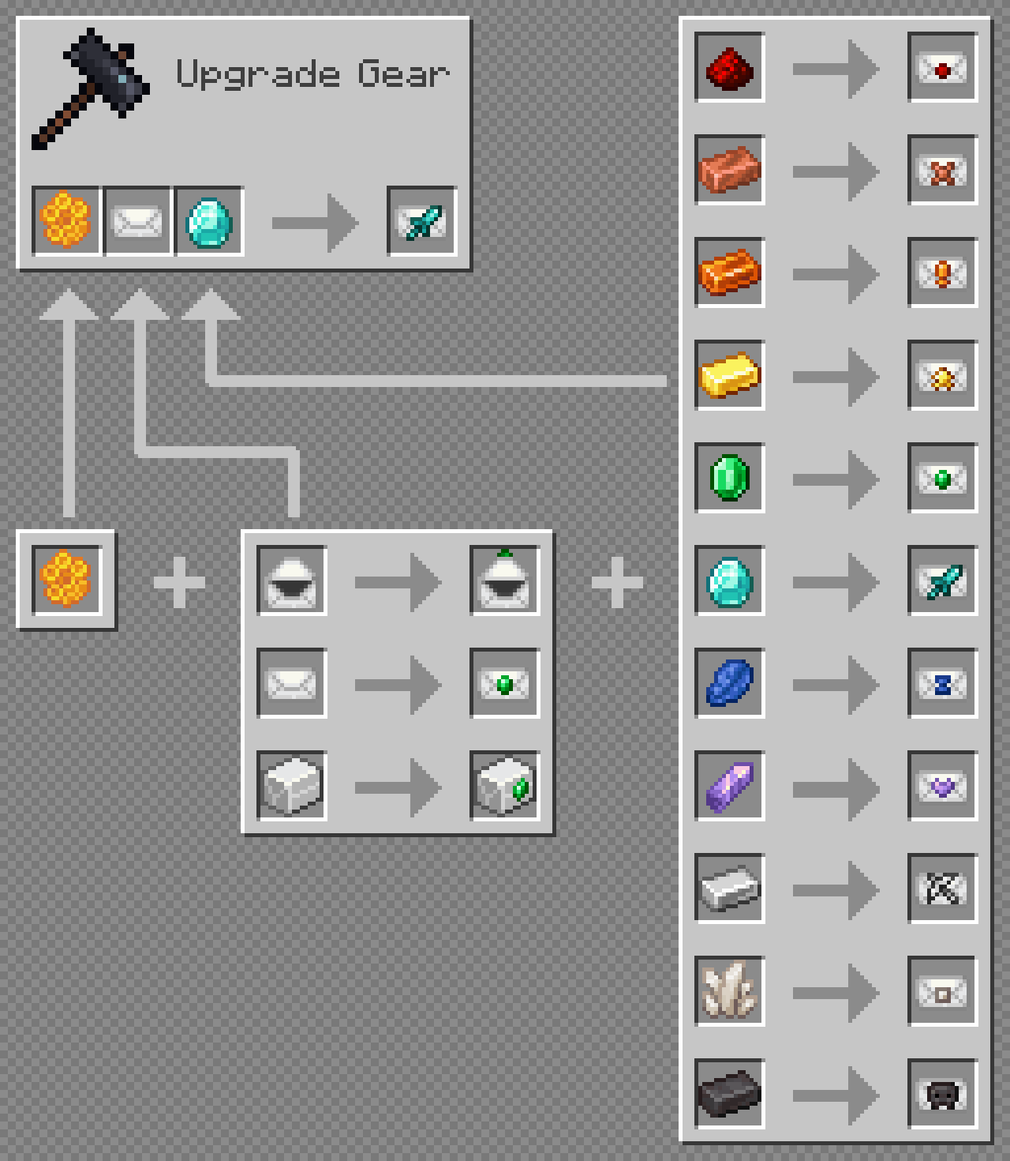Click the white block with emerald result slot

(x=505, y=786)
